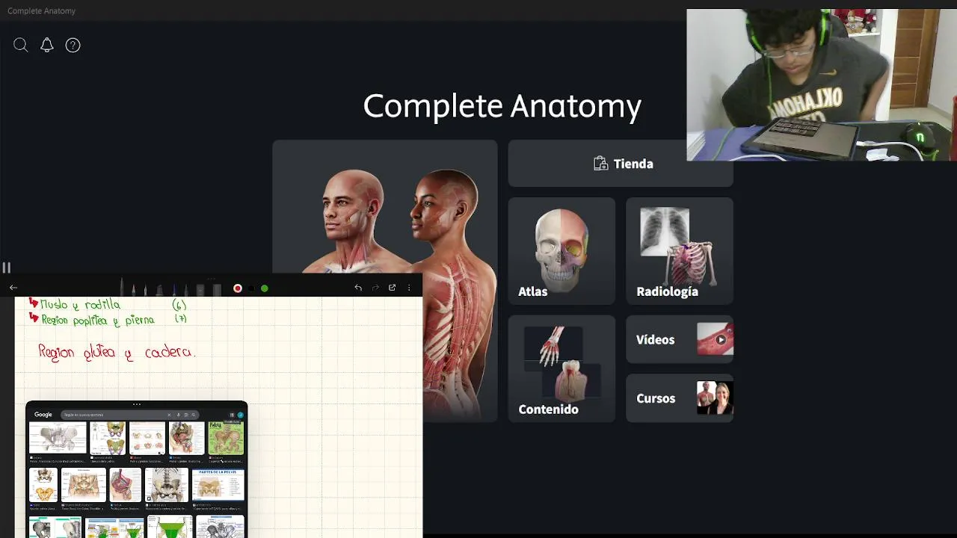Select the green pen color swatch
The width and height of the screenshot is (957, 538).
[x=265, y=288]
